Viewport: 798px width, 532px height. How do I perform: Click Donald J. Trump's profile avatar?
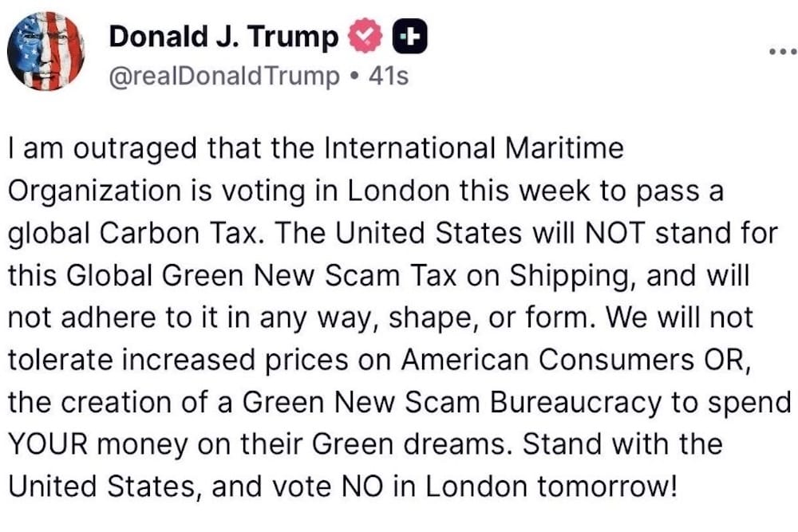coord(48,49)
